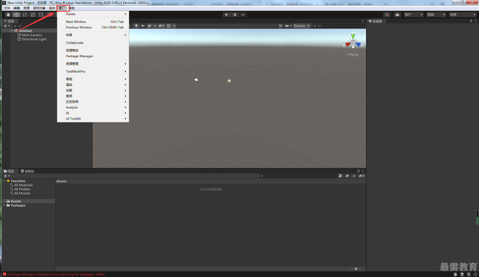Toggle Persp projection label
Image resolution: width=479 pixels, height=277 pixels.
click(x=353, y=55)
